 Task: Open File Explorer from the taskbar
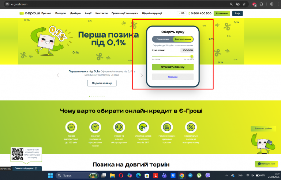(112, 176)
